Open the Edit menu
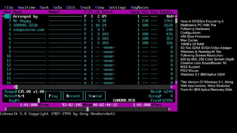Viewport: 237px width, 133px height. click(x=71, y=7)
